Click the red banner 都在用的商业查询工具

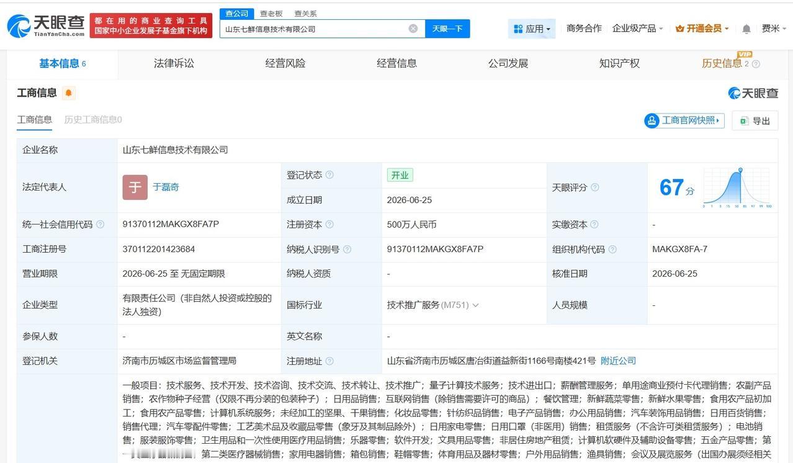point(151,25)
